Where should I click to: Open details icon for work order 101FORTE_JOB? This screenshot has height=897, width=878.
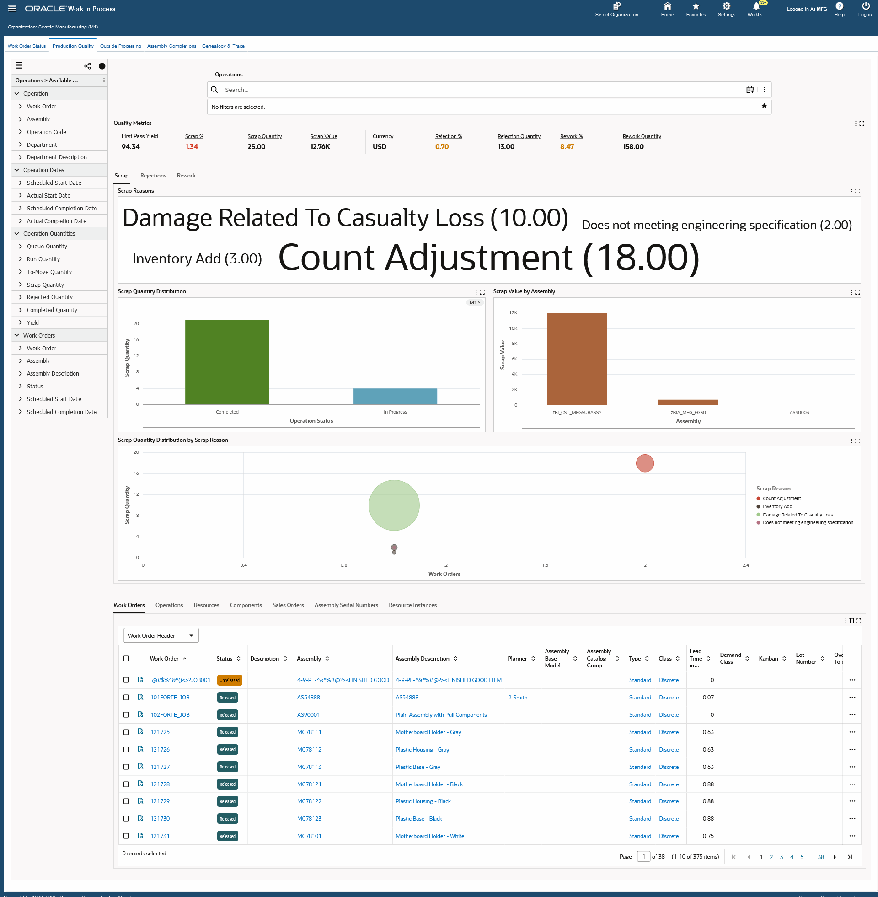click(x=141, y=697)
